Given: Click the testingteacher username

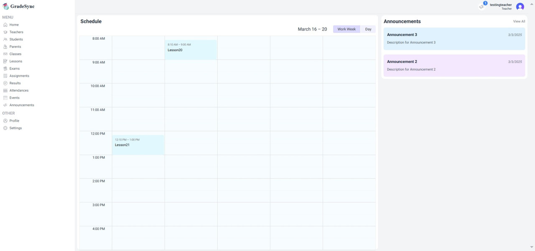Looking at the screenshot, I should click(x=501, y=5).
